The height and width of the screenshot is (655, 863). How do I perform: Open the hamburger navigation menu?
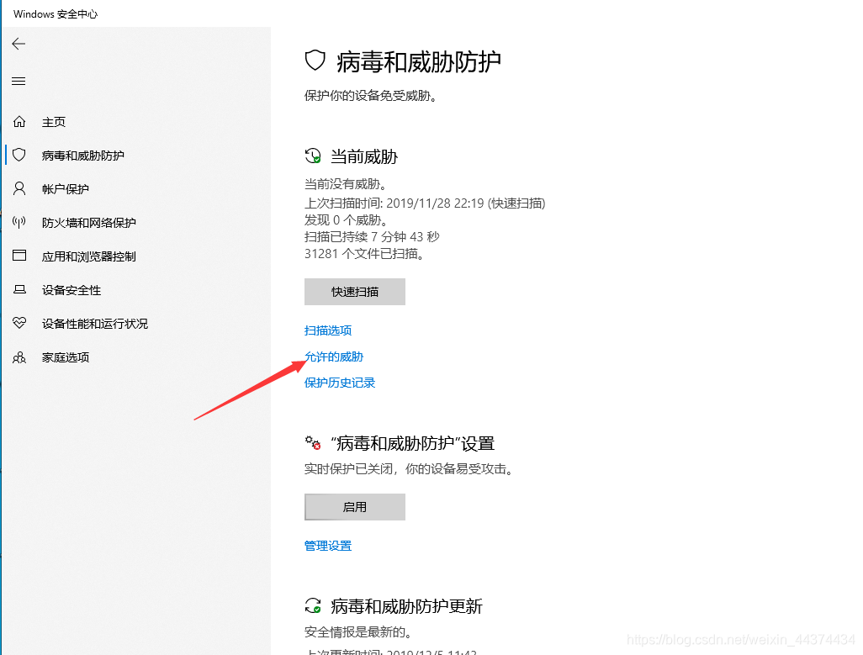pyautogui.click(x=19, y=82)
